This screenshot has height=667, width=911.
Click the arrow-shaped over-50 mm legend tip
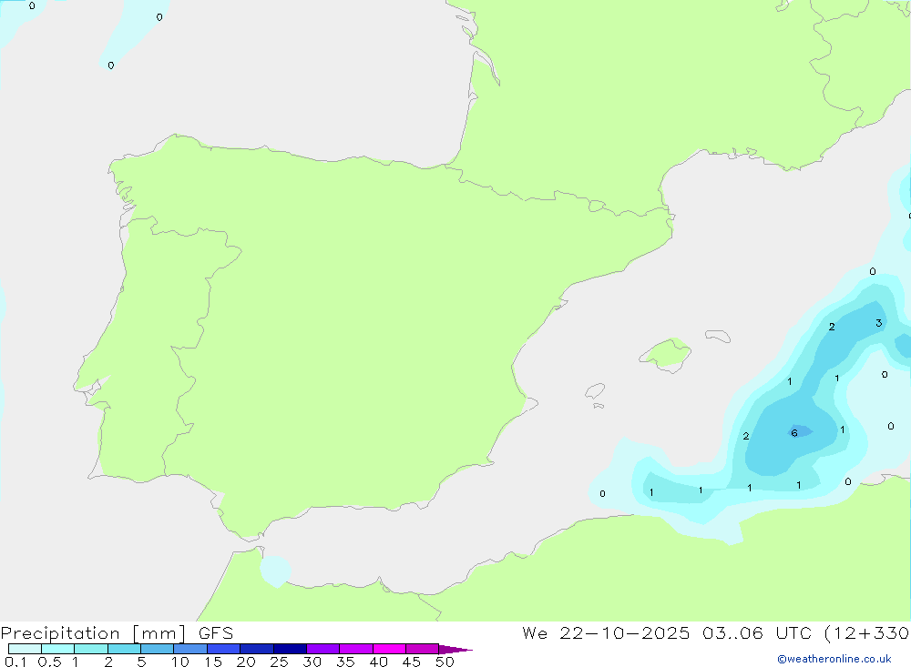click(x=455, y=650)
